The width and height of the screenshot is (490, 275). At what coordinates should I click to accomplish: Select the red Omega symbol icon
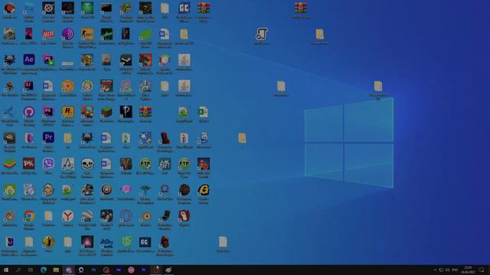(165, 189)
